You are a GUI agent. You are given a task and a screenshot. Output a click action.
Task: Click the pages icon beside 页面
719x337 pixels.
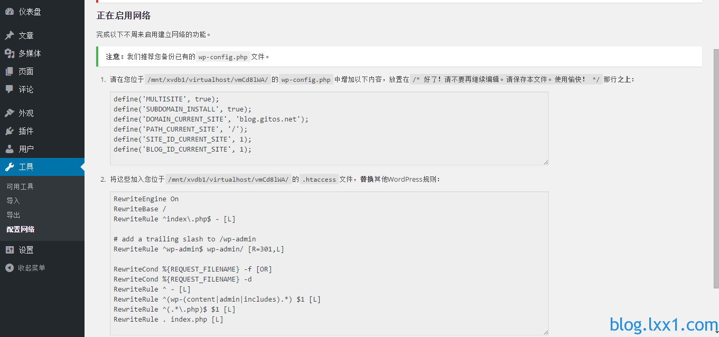pyautogui.click(x=10, y=71)
